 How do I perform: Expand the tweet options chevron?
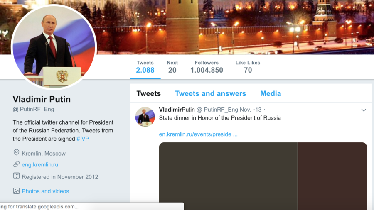364,110
